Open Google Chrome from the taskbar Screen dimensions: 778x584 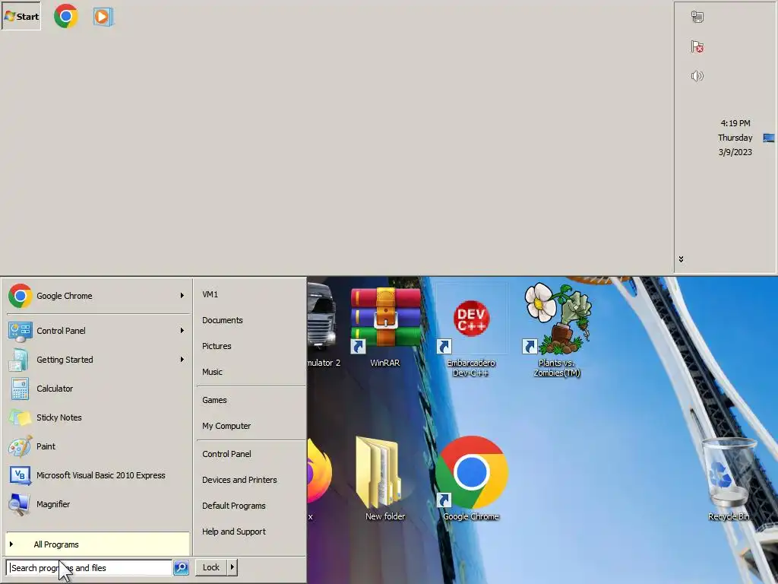pyautogui.click(x=66, y=17)
